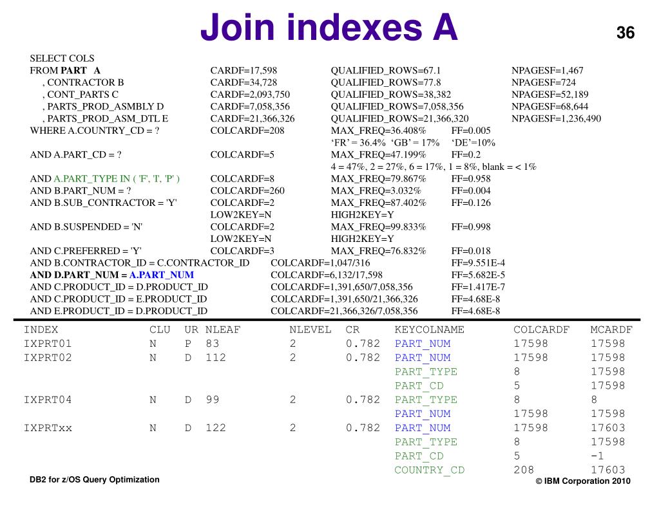Click 'QUALIFIED_ROWS=67.1' value
The width and height of the screenshot is (659, 509).
tap(385, 71)
